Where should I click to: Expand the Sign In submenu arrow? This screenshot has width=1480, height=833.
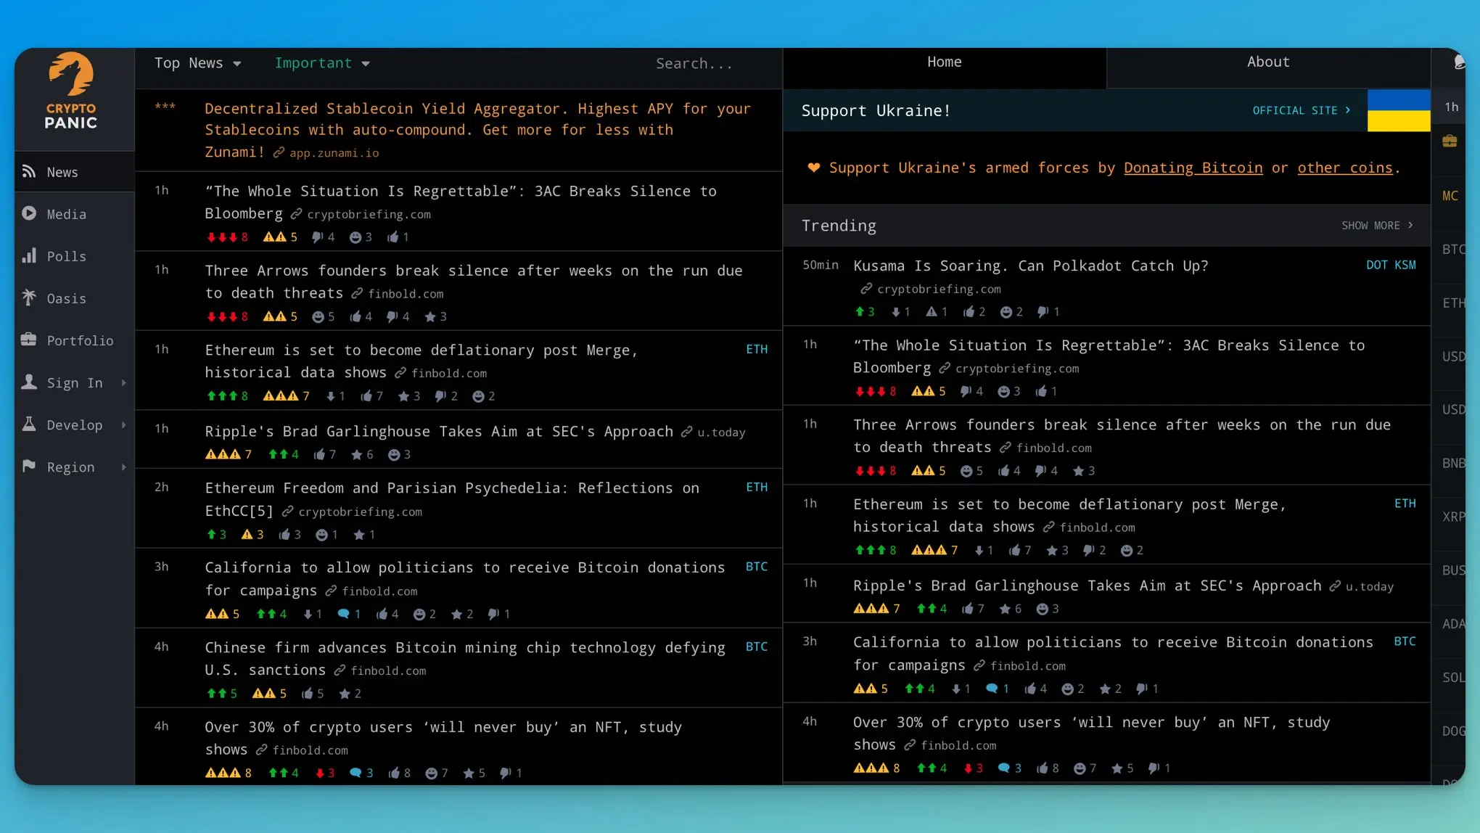coord(123,382)
